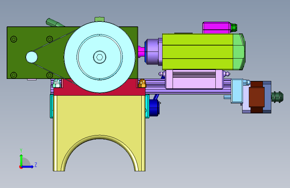Screen dimensions: 290x188
Task: Click the magenta terminal box on motor
Action: 216,28
